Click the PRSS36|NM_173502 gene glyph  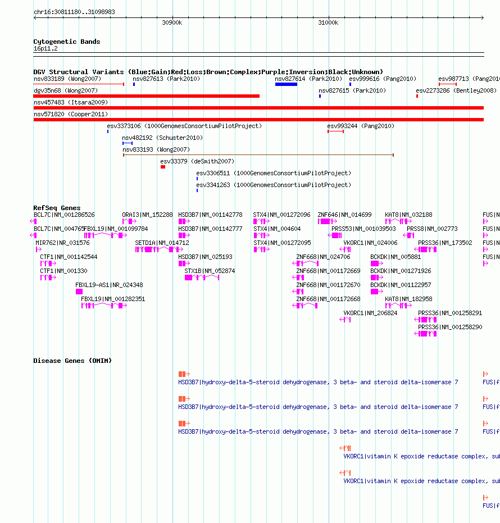426,249
